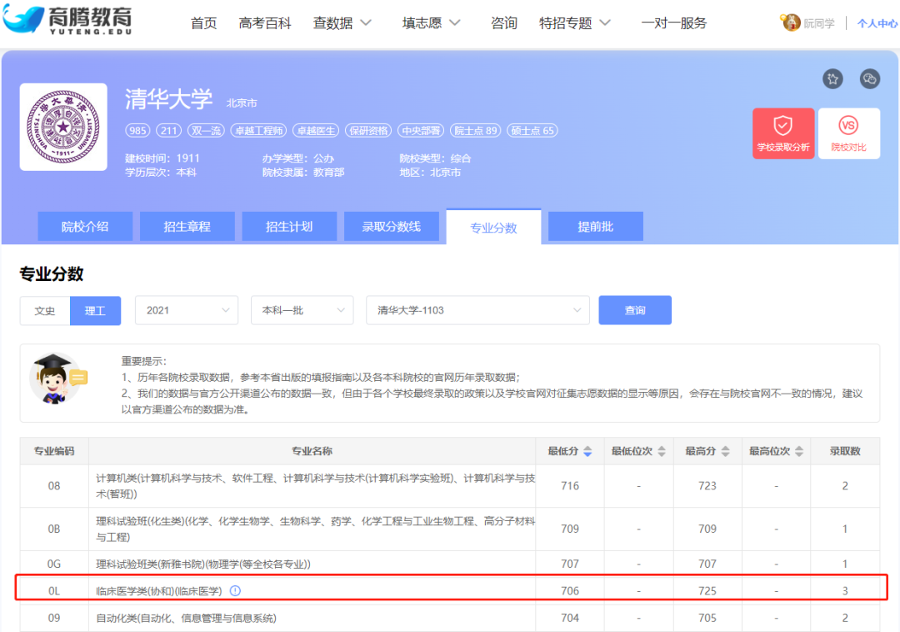Expand 查数据 menu
Viewport: 900px width, 632px height.
[x=342, y=23]
